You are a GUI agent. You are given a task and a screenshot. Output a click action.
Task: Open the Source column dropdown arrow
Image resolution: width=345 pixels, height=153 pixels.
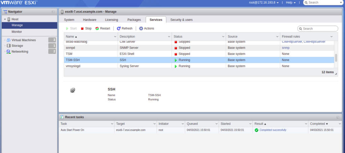click(x=278, y=36)
